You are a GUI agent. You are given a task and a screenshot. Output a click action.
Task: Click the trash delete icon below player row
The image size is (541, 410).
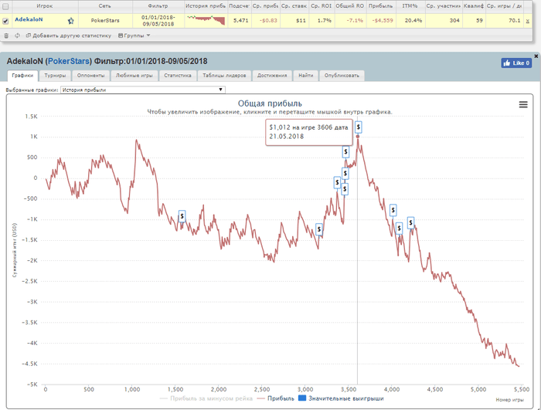[6, 36]
